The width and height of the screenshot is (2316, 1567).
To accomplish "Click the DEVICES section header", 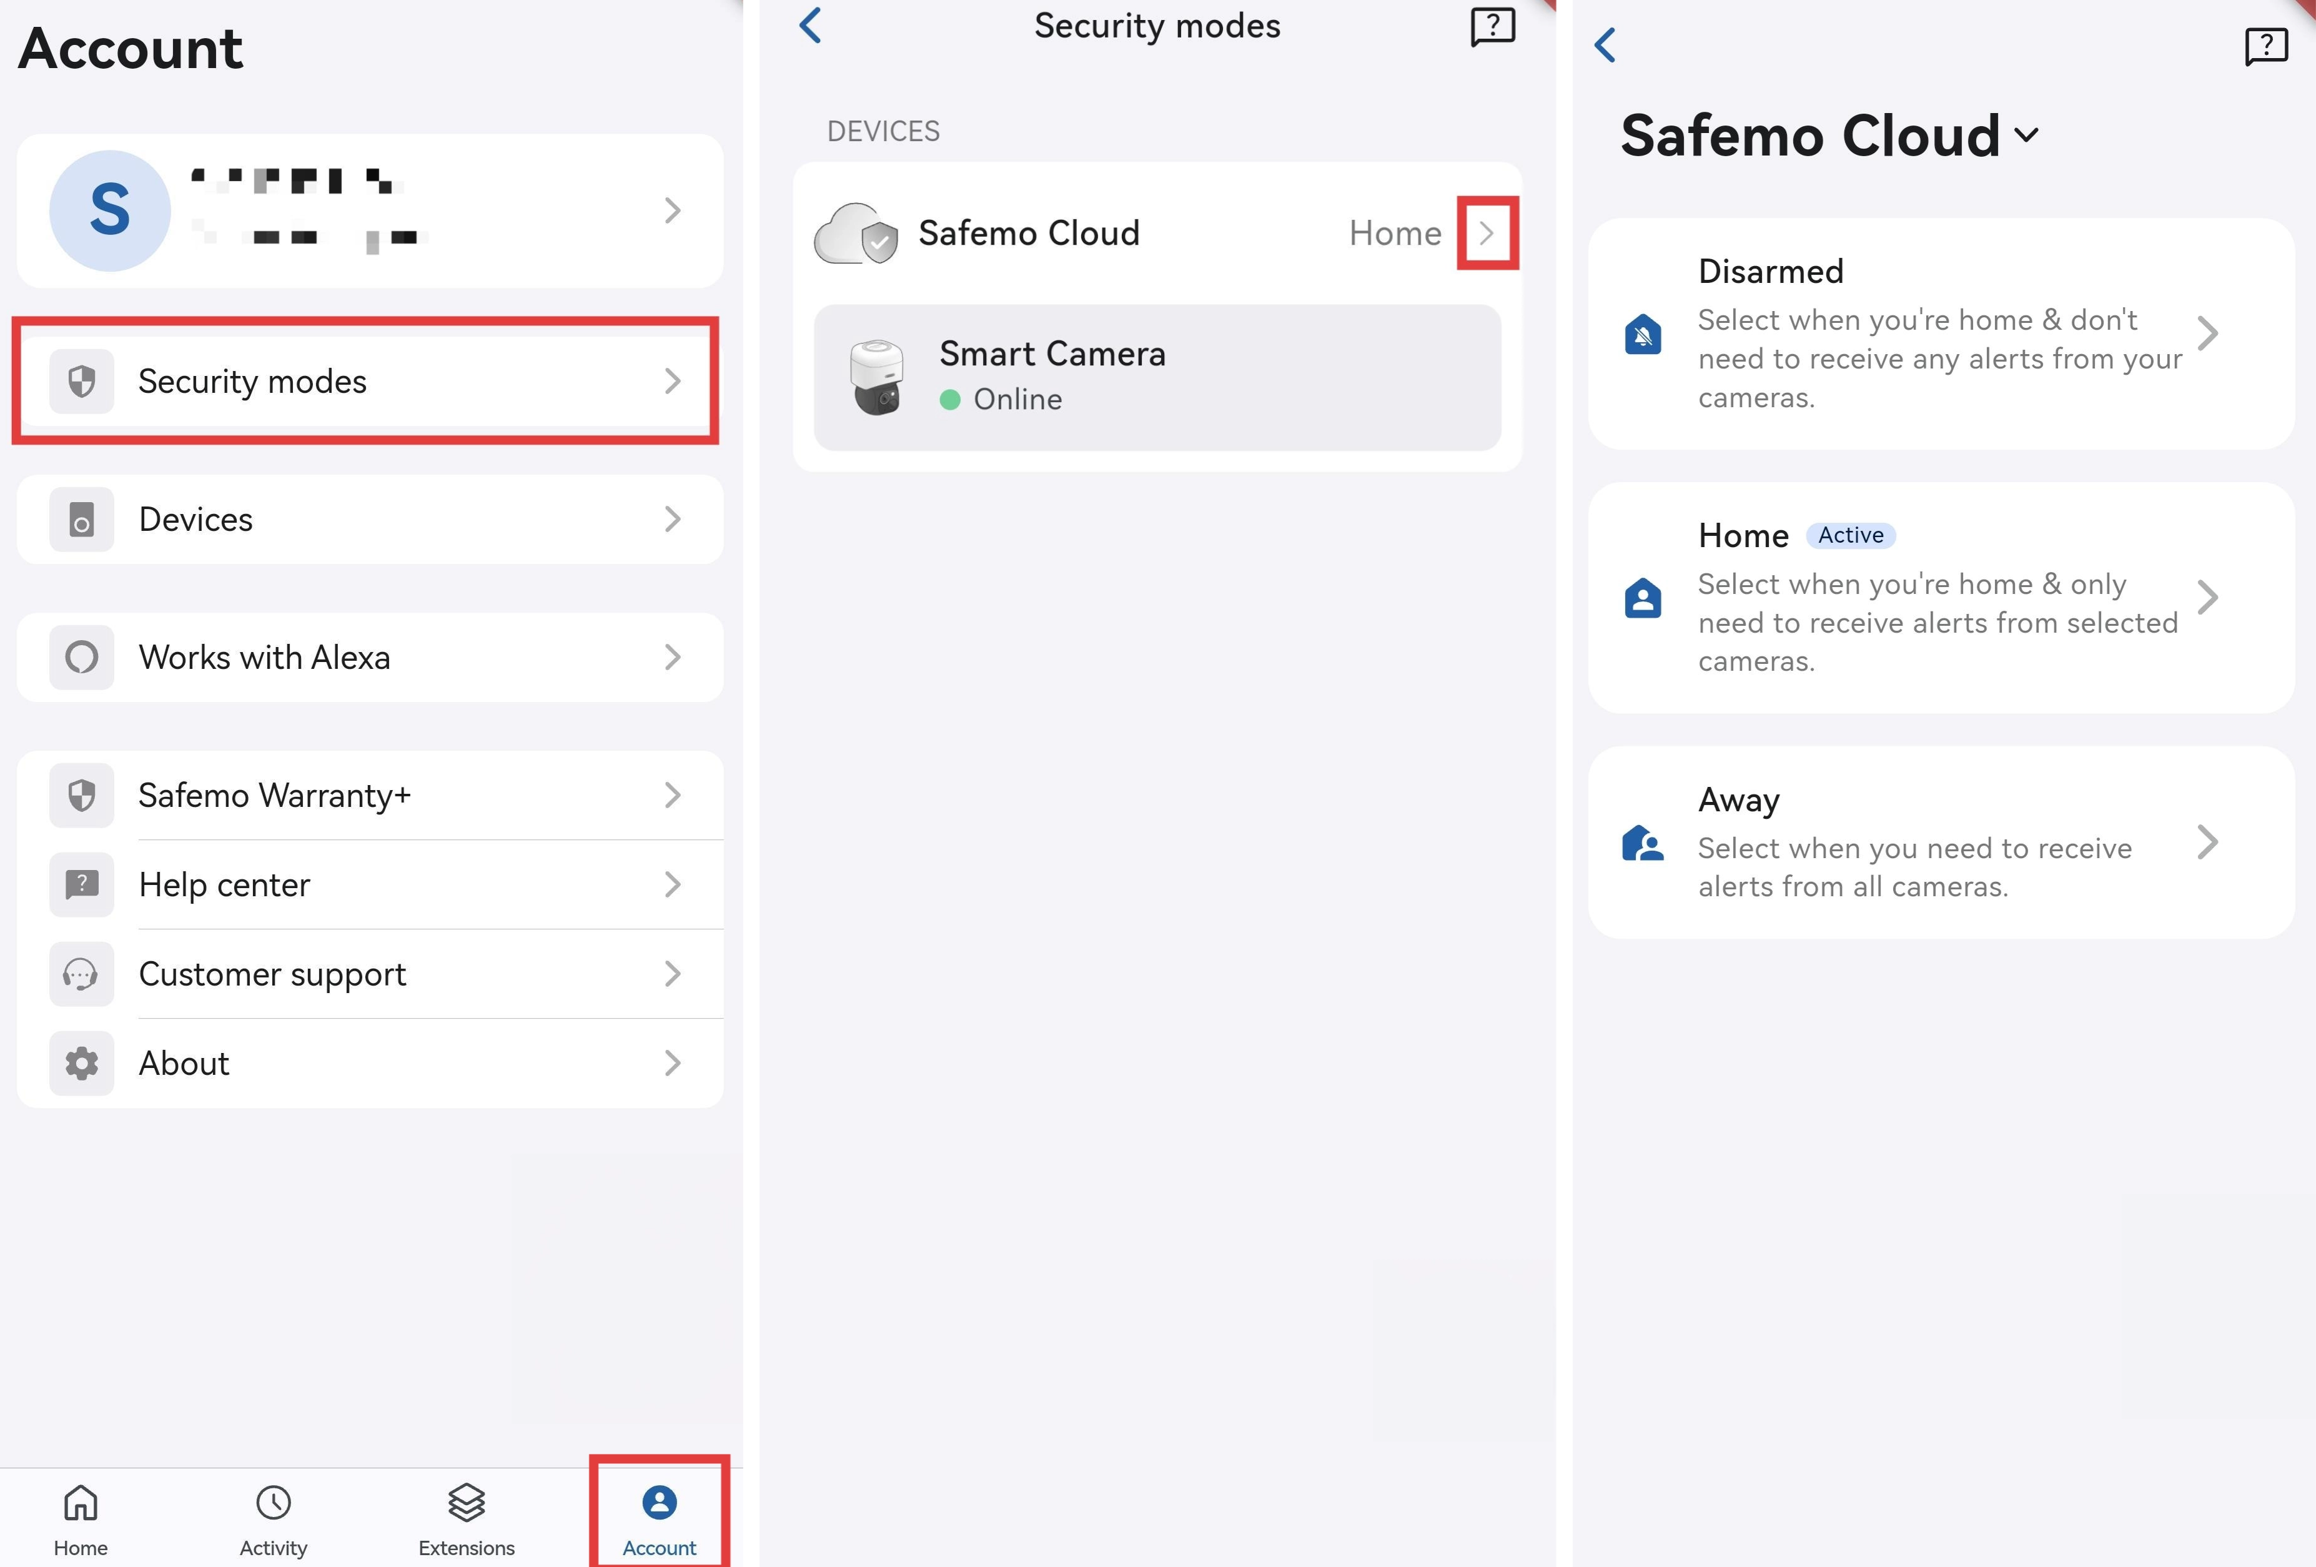I will tap(883, 132).
